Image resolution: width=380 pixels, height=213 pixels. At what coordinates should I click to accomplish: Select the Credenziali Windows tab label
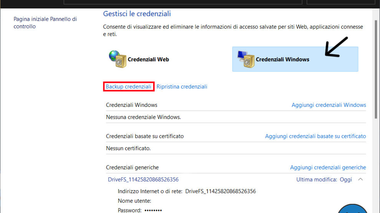(283, 59)
